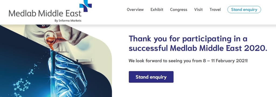Click the By Informa Markets tagline
Image resolution: width=276 pixels, height=97 pixels.
[68, 20]
